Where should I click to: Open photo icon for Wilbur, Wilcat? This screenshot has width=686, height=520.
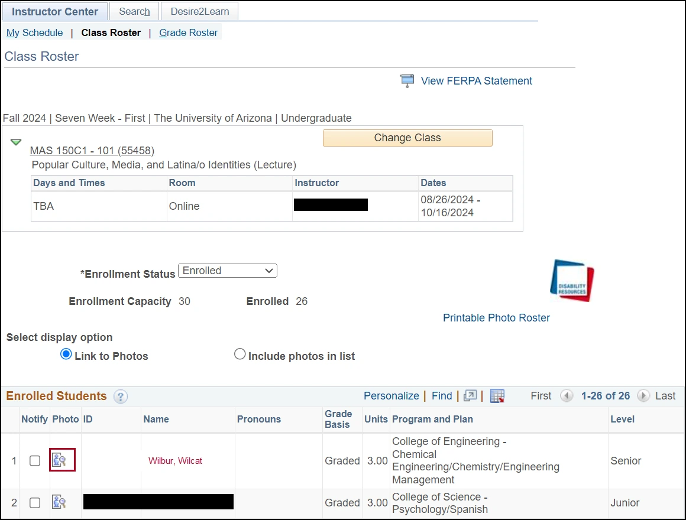(59, 460)
